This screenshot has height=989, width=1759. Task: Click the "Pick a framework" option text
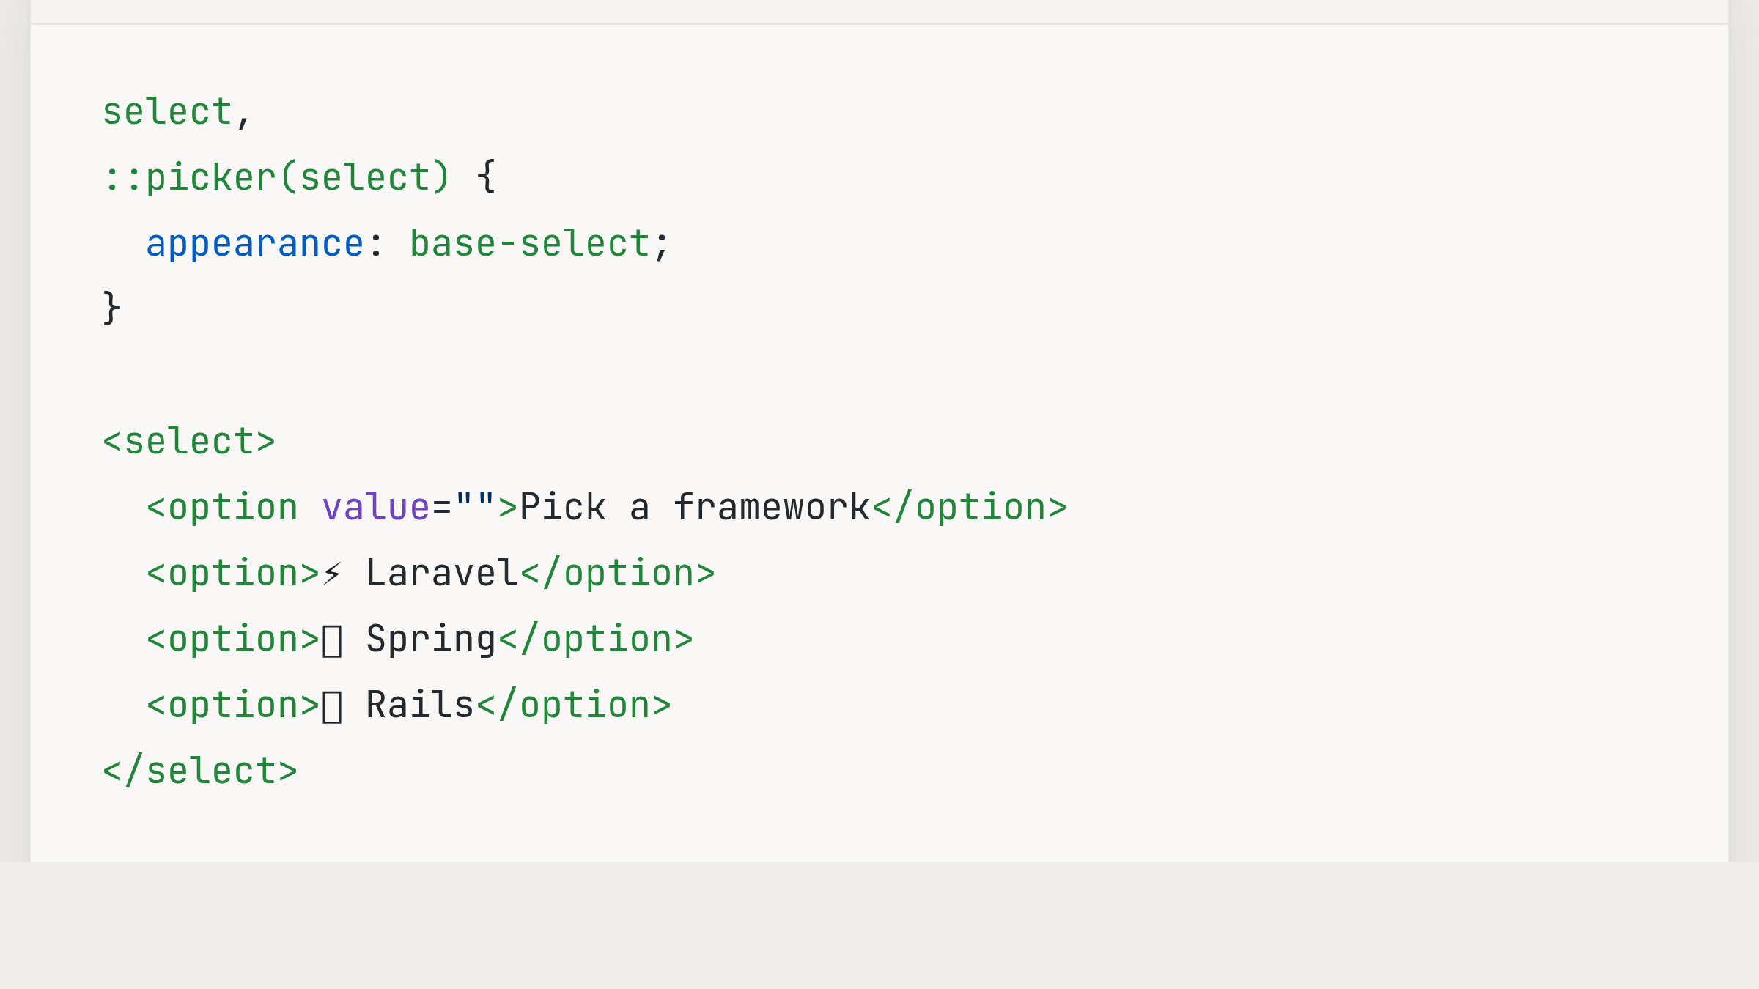click(694, 507)
